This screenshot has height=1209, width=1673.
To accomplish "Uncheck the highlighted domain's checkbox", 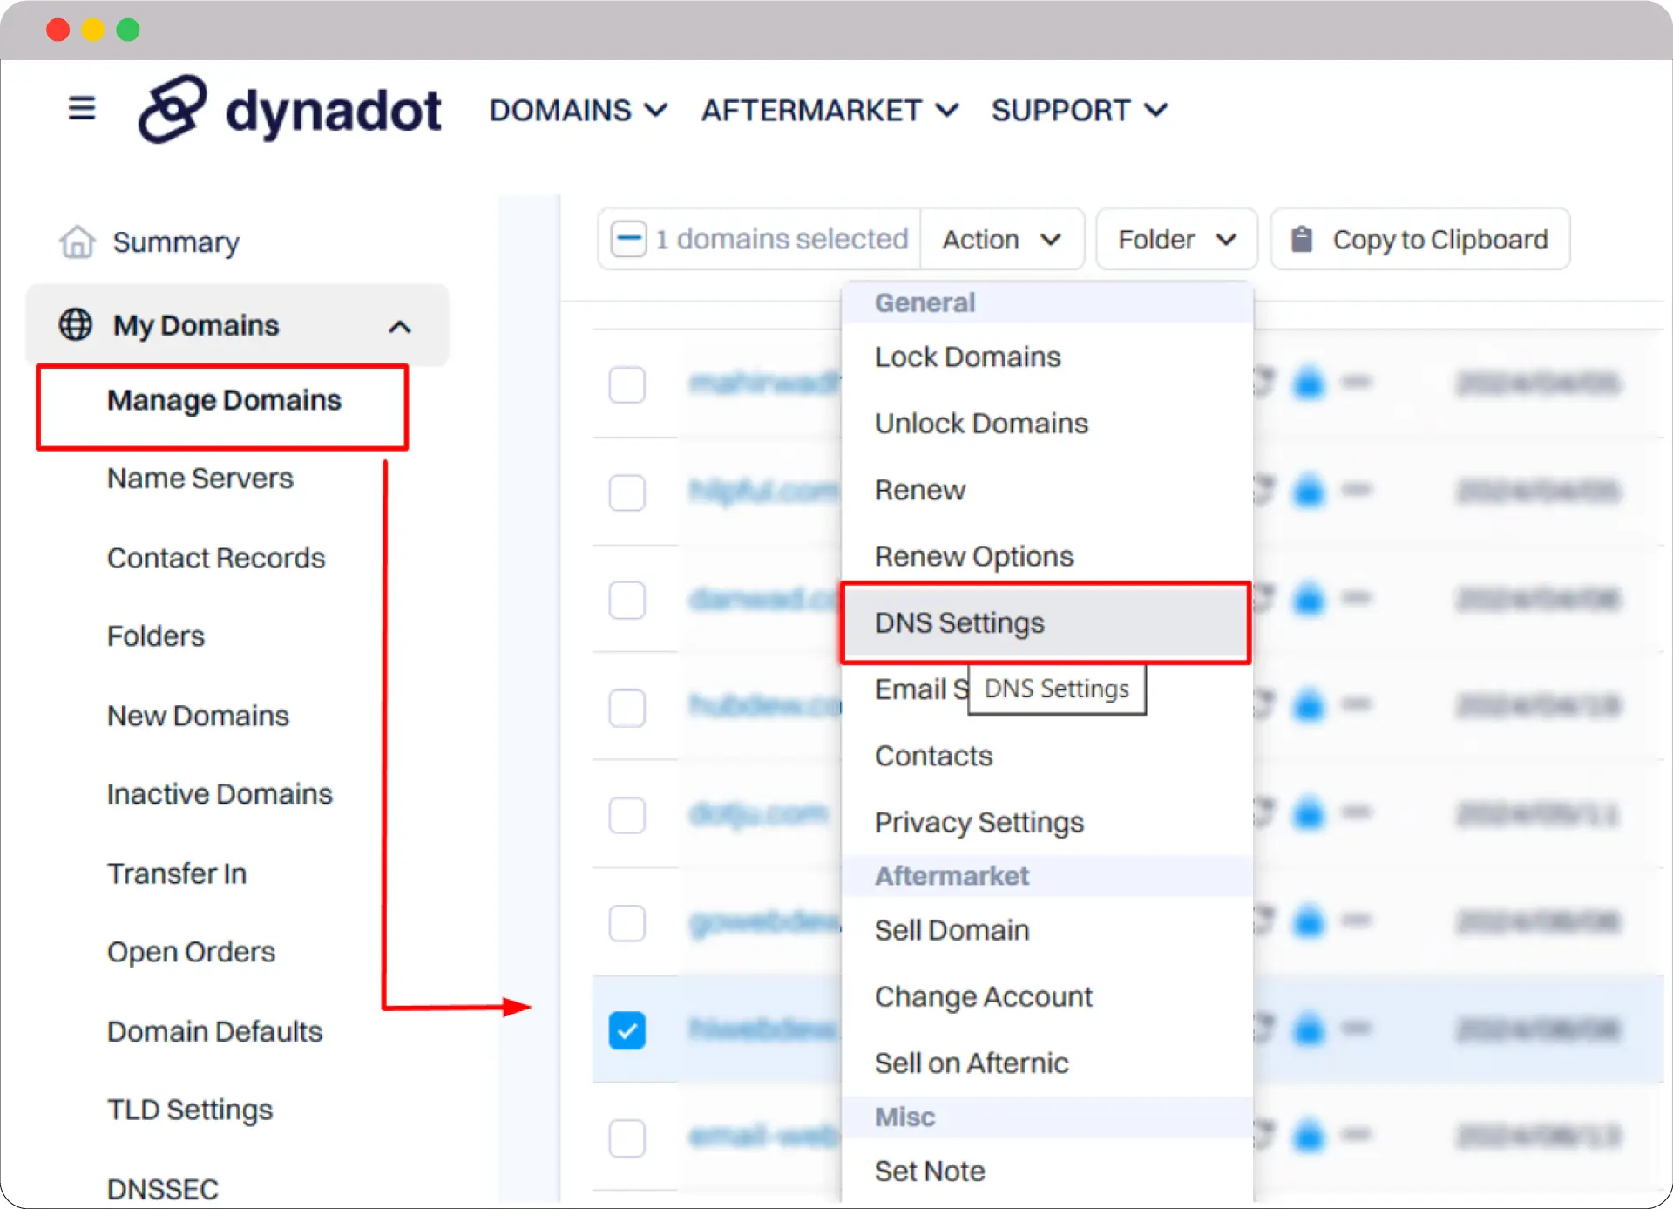I will pos(627,1029).
